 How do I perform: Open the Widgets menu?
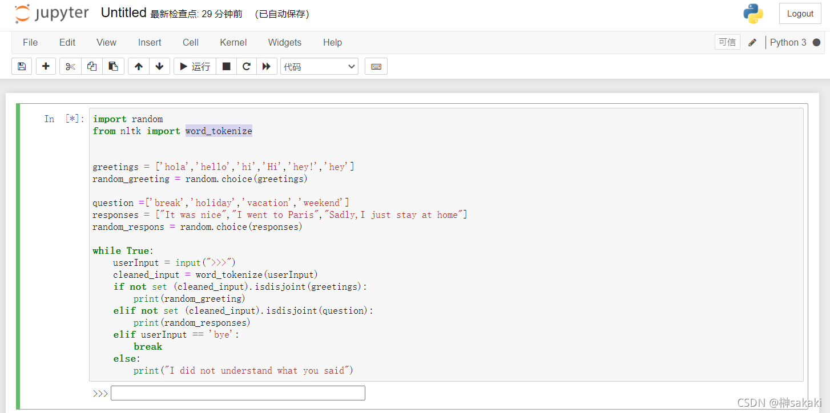[285, 42]
